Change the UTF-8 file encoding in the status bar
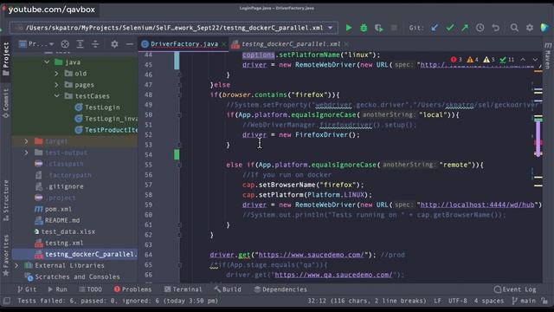The width and height of the screenshot is (554, 312). click(x=458, y=301)
